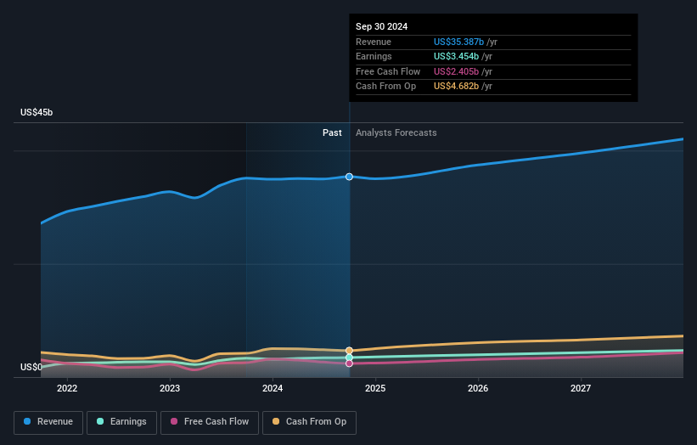This screenshot has height=445, width=697.
Task: Click the 2024 x-axis label
Action: point(273,389)
